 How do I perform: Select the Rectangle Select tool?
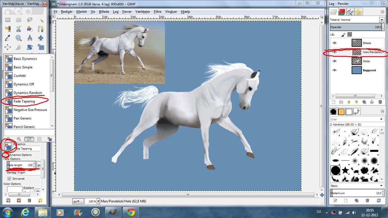click(8, 20)
